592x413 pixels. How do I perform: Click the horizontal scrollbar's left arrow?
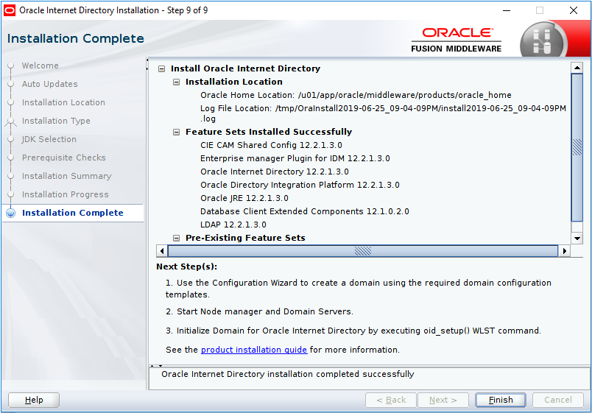click(163, 251)
